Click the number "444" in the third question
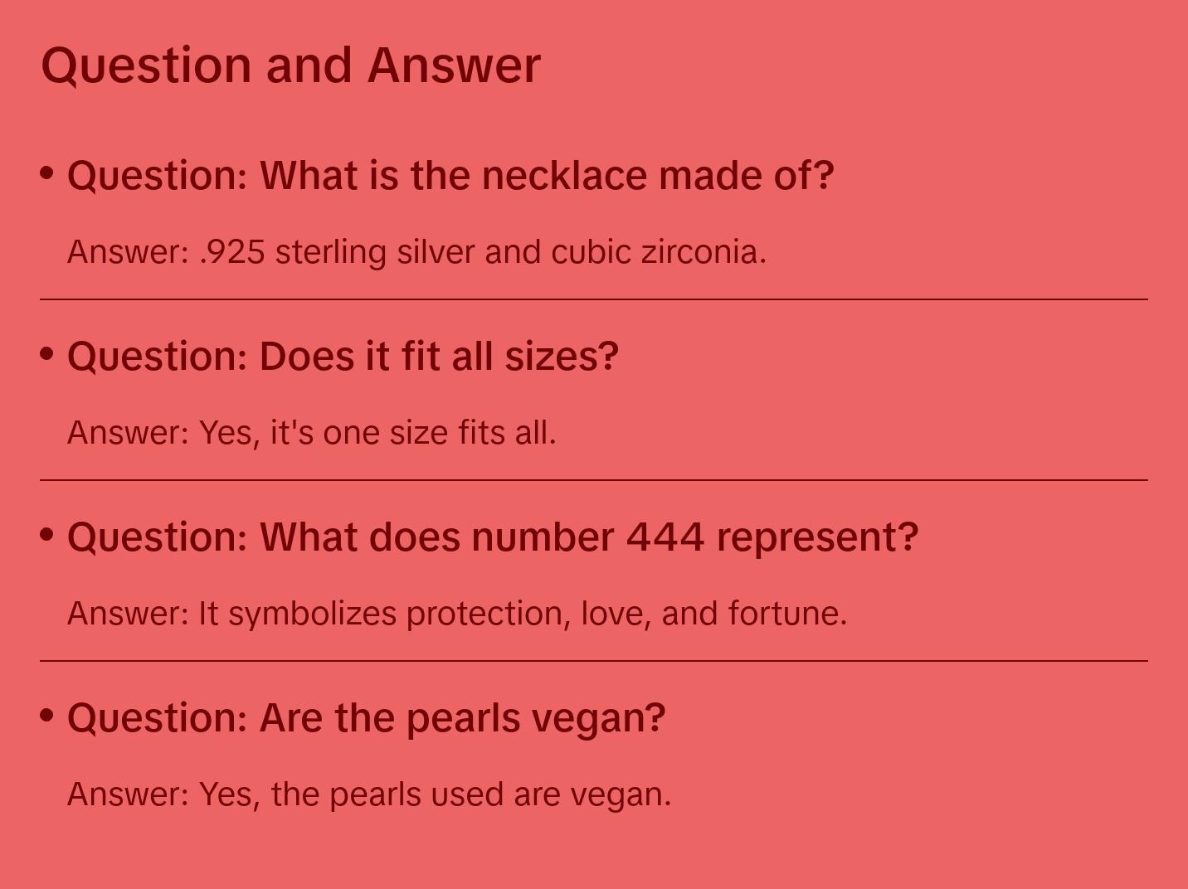1188x889 pixels. (x=665, y=537)
